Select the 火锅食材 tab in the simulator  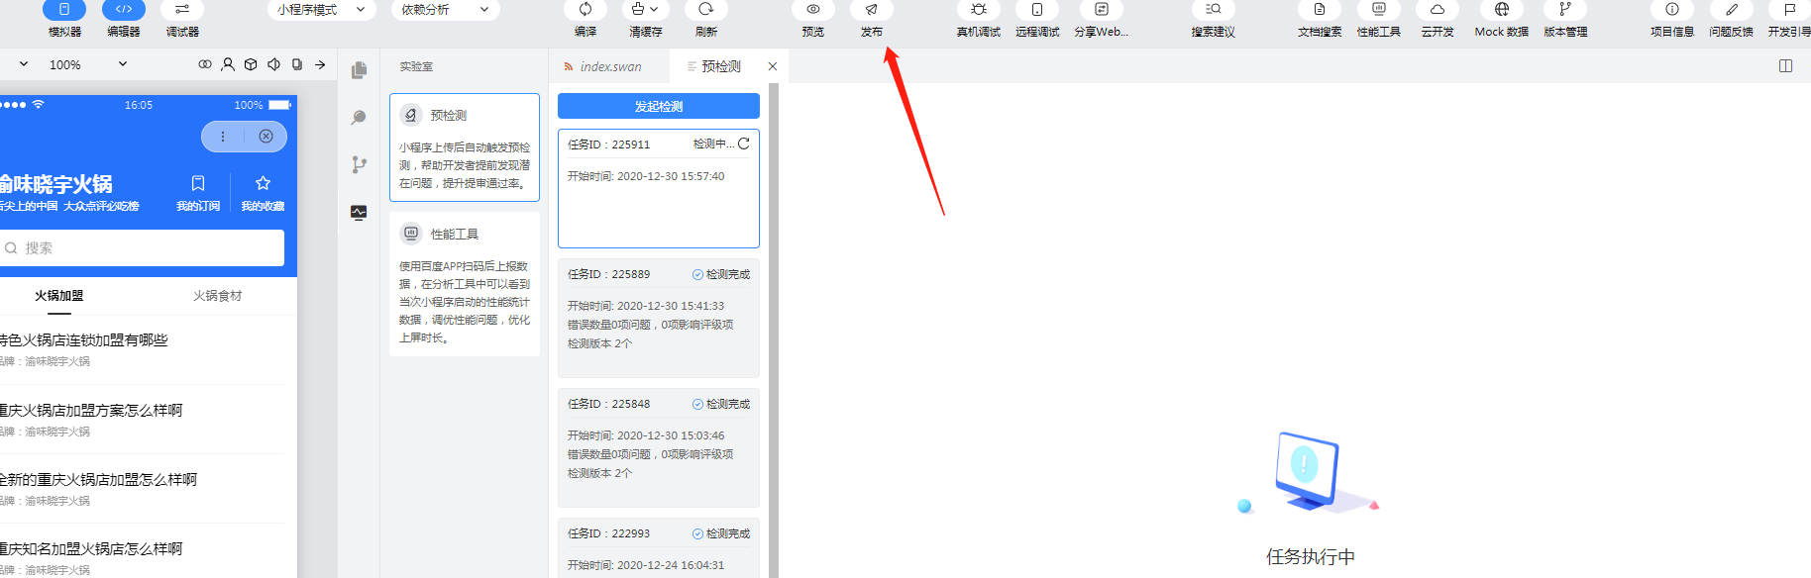(217, 296)
